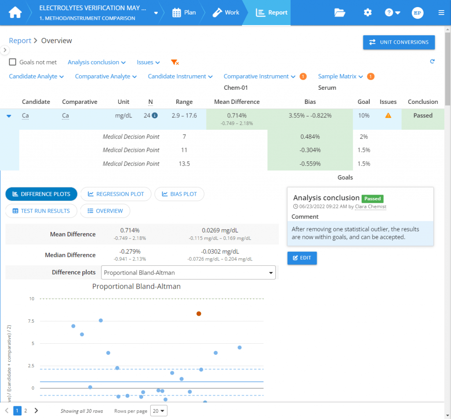Image resolution: width=451 pixels, height=419 pixels.
Task: Open the projects folder icon
Action: pos(339,12)
